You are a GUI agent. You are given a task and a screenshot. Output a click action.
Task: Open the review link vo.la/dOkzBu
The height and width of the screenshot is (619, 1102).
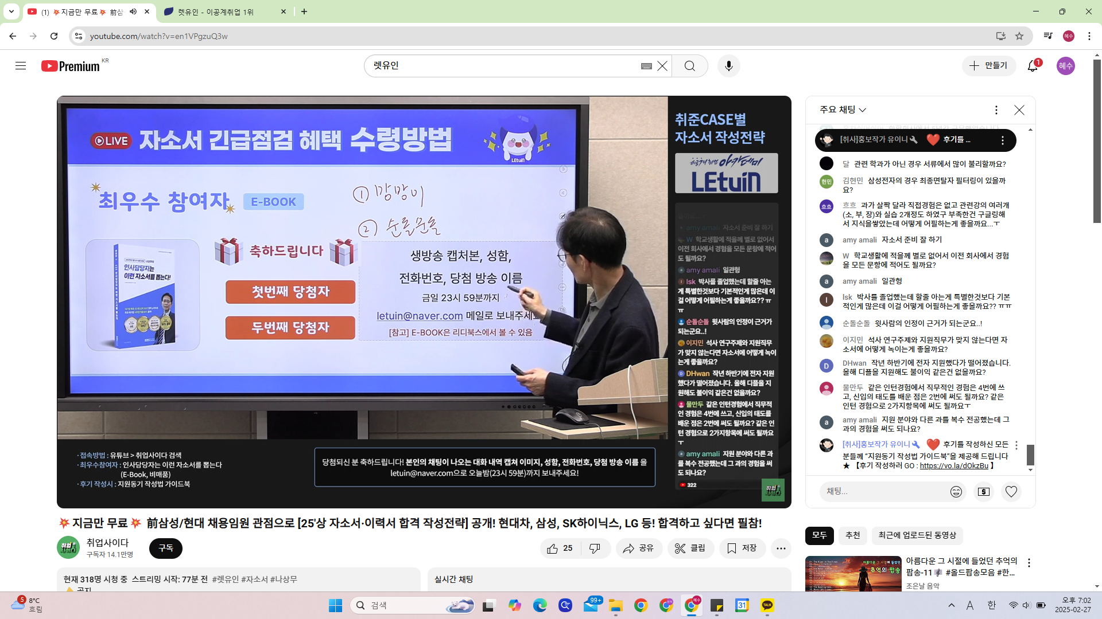tap(954, 466)
